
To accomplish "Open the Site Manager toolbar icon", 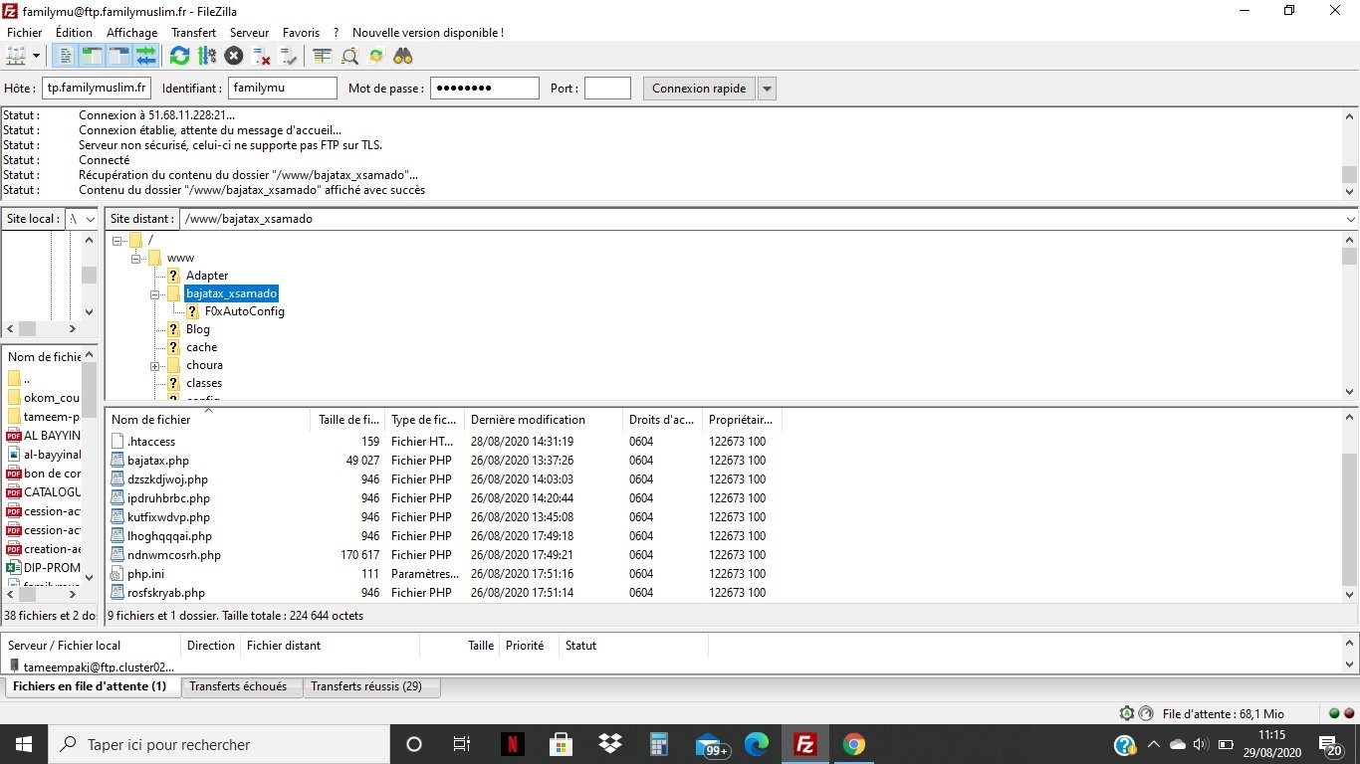I will 17,56.
